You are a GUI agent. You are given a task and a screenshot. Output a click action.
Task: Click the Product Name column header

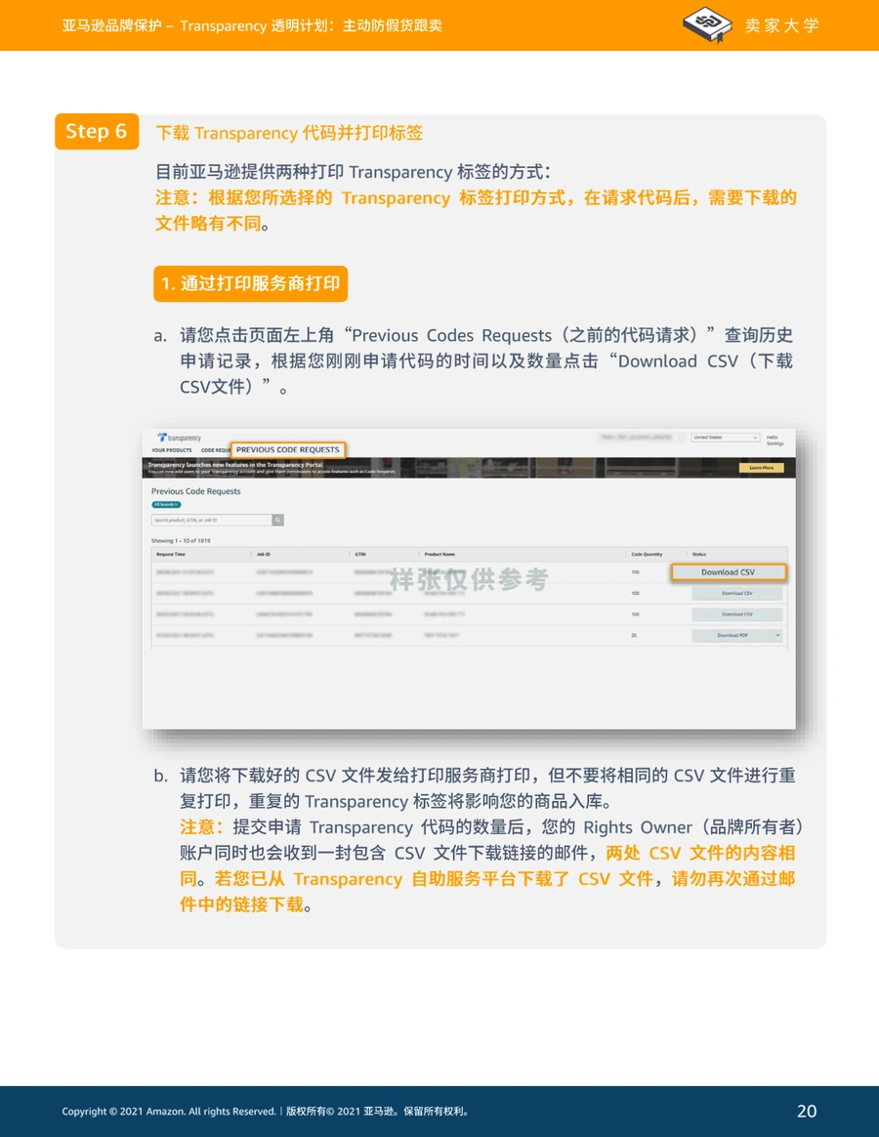point(439,554)
